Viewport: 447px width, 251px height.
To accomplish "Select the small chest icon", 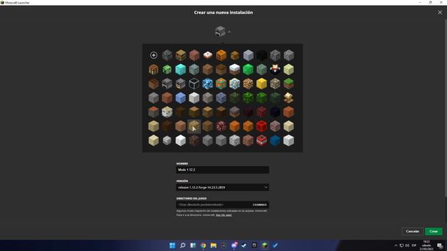I will [235, 56].
